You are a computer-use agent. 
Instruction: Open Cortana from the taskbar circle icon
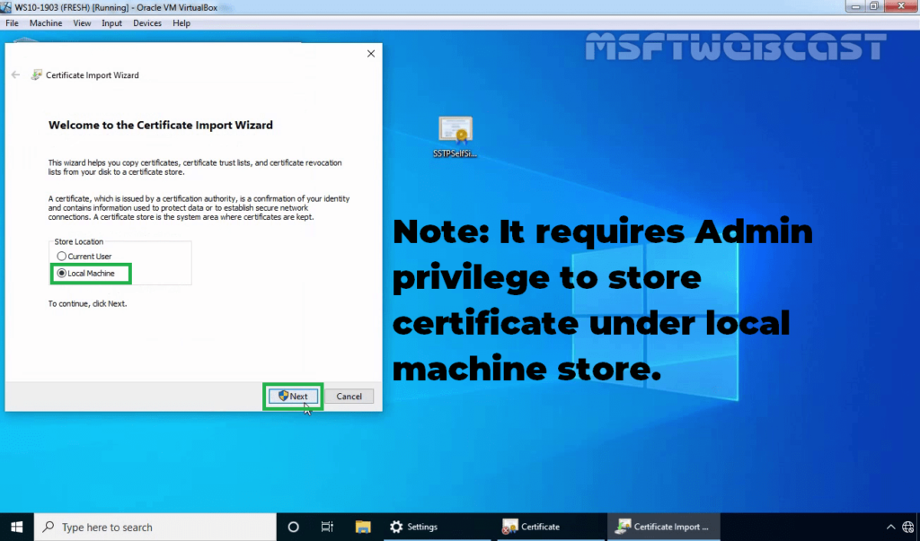294,527
